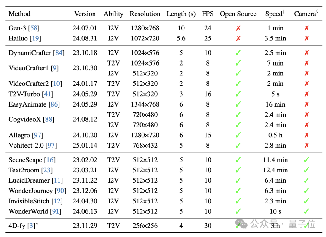Follow reference [10] beside VideoCrafter2
Viewport: 326px width, 237px height.
coord(56,84)
